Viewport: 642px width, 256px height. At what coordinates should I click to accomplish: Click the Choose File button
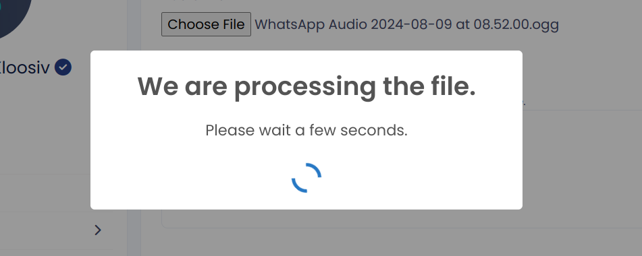coord(206,24)
